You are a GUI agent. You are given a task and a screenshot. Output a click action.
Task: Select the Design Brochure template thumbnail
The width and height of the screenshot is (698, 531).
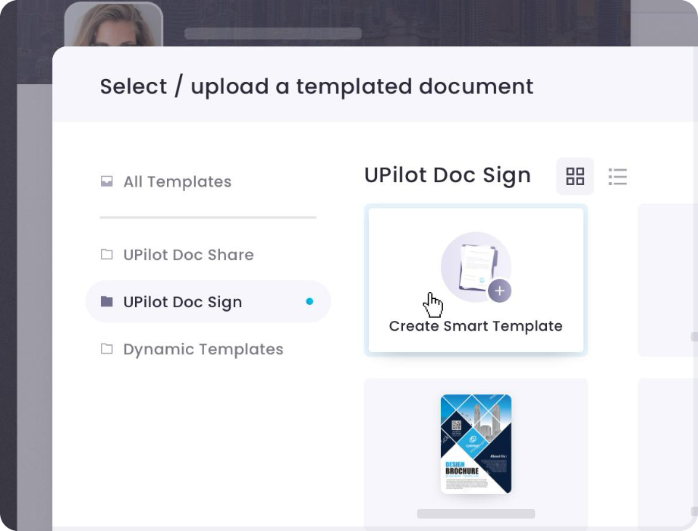coord(476,444)
